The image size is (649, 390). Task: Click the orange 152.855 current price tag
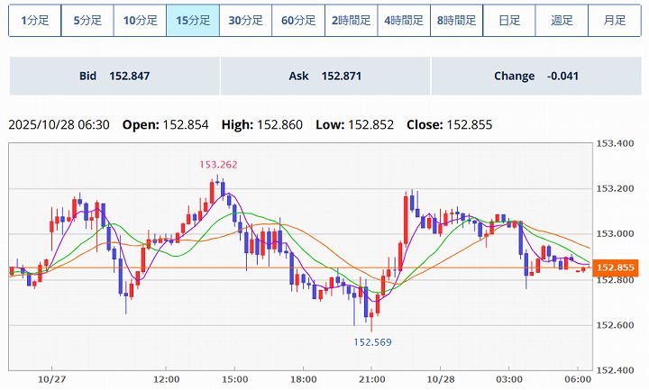pos(617,268)
